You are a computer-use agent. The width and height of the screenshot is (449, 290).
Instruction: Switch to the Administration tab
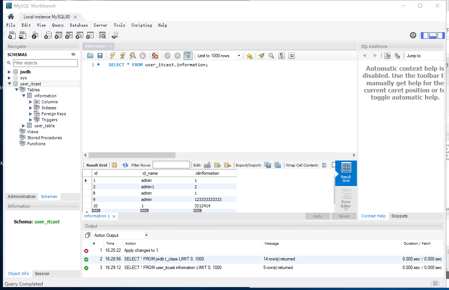[x=21, y=196]
